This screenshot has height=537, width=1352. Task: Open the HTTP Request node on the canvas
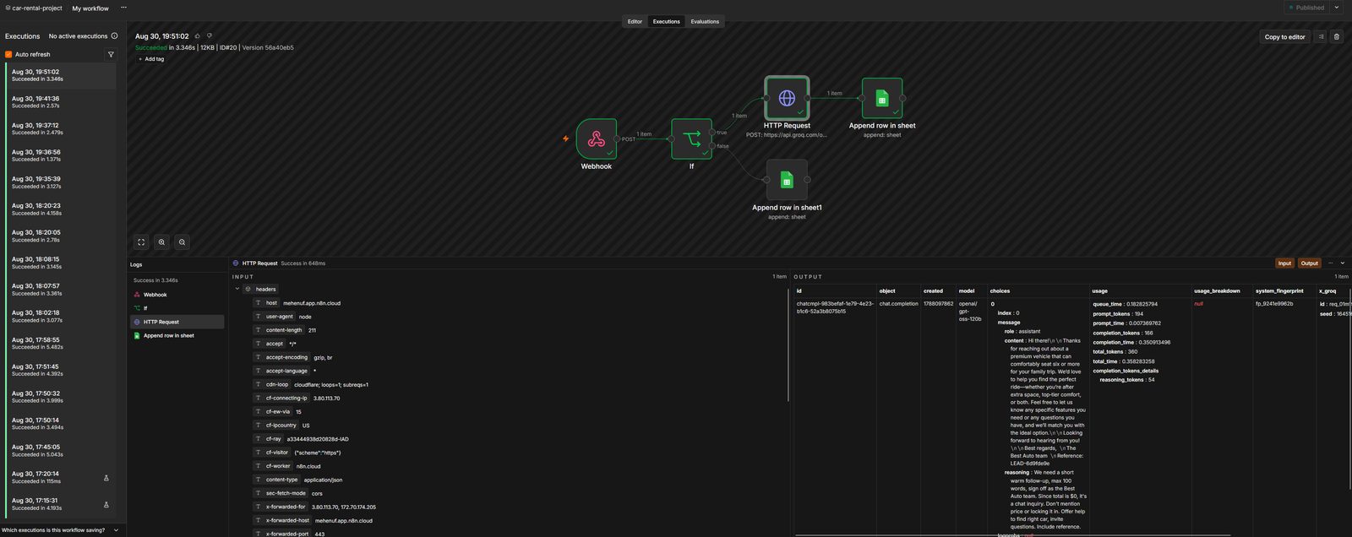pyautogui.click(x=787, y=98)
